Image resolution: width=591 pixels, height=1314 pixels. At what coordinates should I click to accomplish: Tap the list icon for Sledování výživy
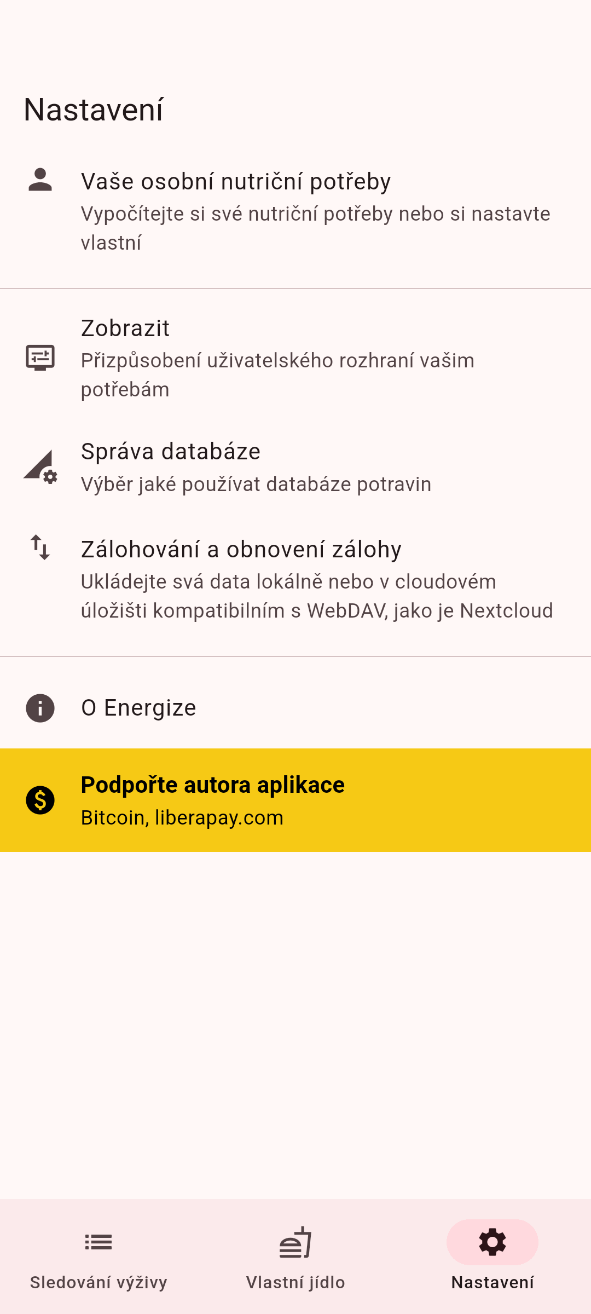click(x=99, y=1242)
